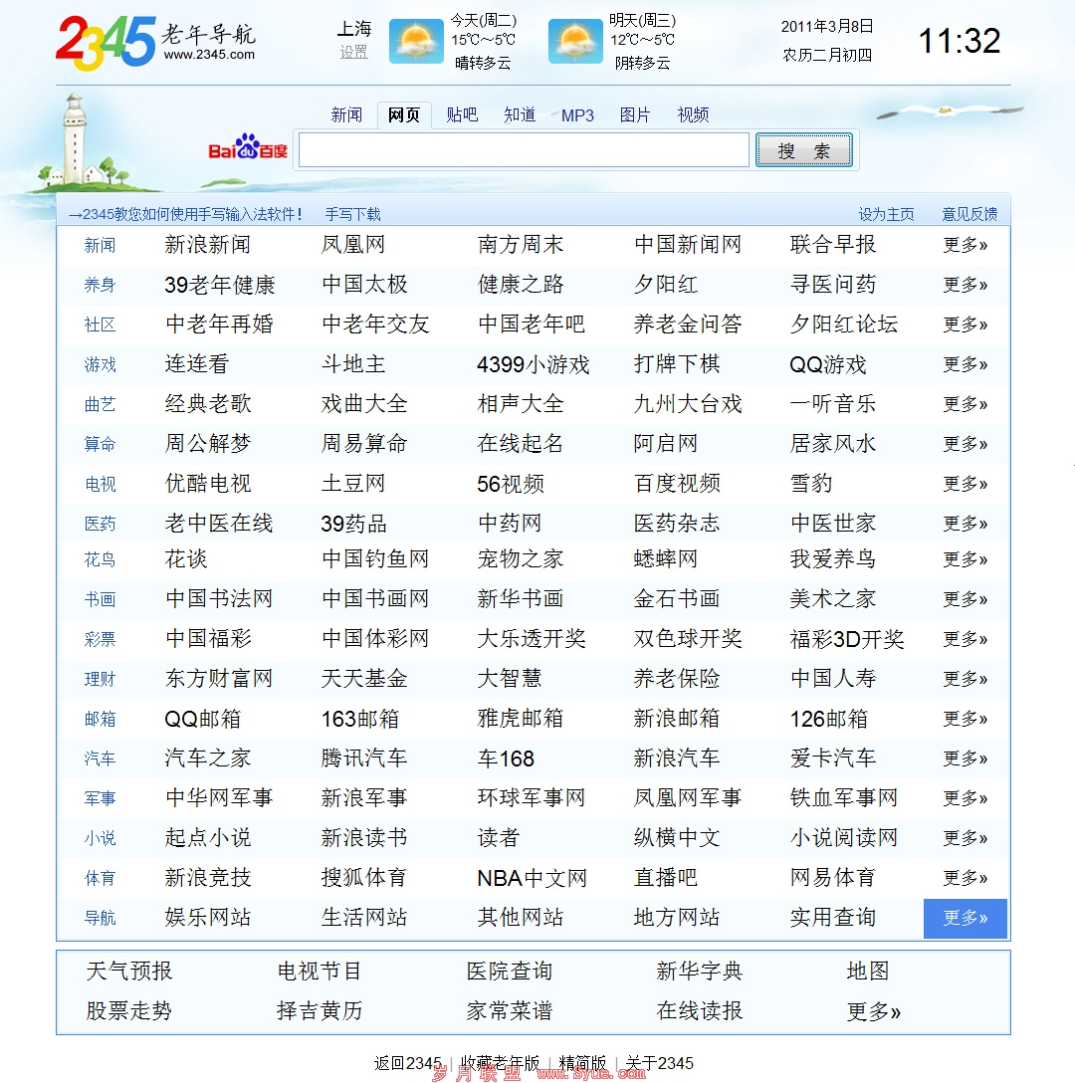Select the 新闻 search tab
The height and width of the screenshot is (1083, 1075).
point(346,114)
